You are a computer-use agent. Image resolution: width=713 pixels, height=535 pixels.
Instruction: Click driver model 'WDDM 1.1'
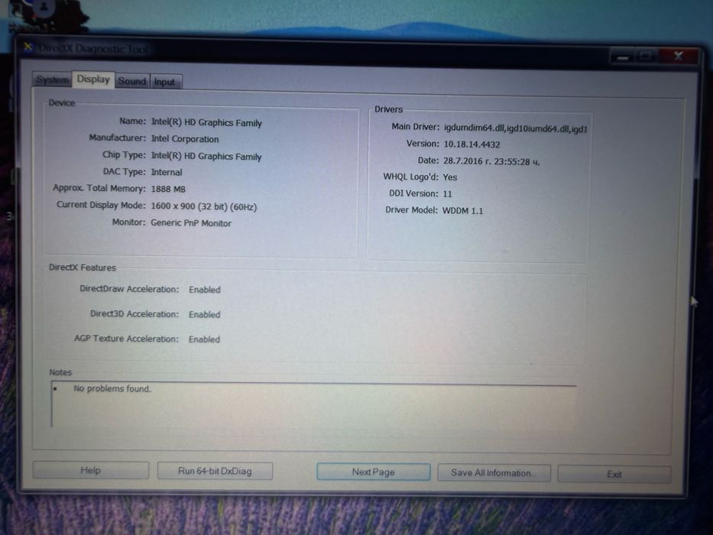coord(462,211)
